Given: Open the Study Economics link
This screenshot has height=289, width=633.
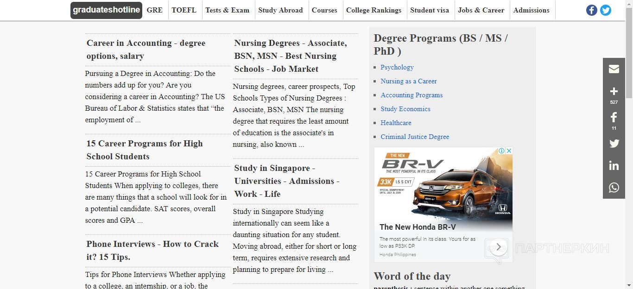Looking at the screenshot, I should (405, 109).
